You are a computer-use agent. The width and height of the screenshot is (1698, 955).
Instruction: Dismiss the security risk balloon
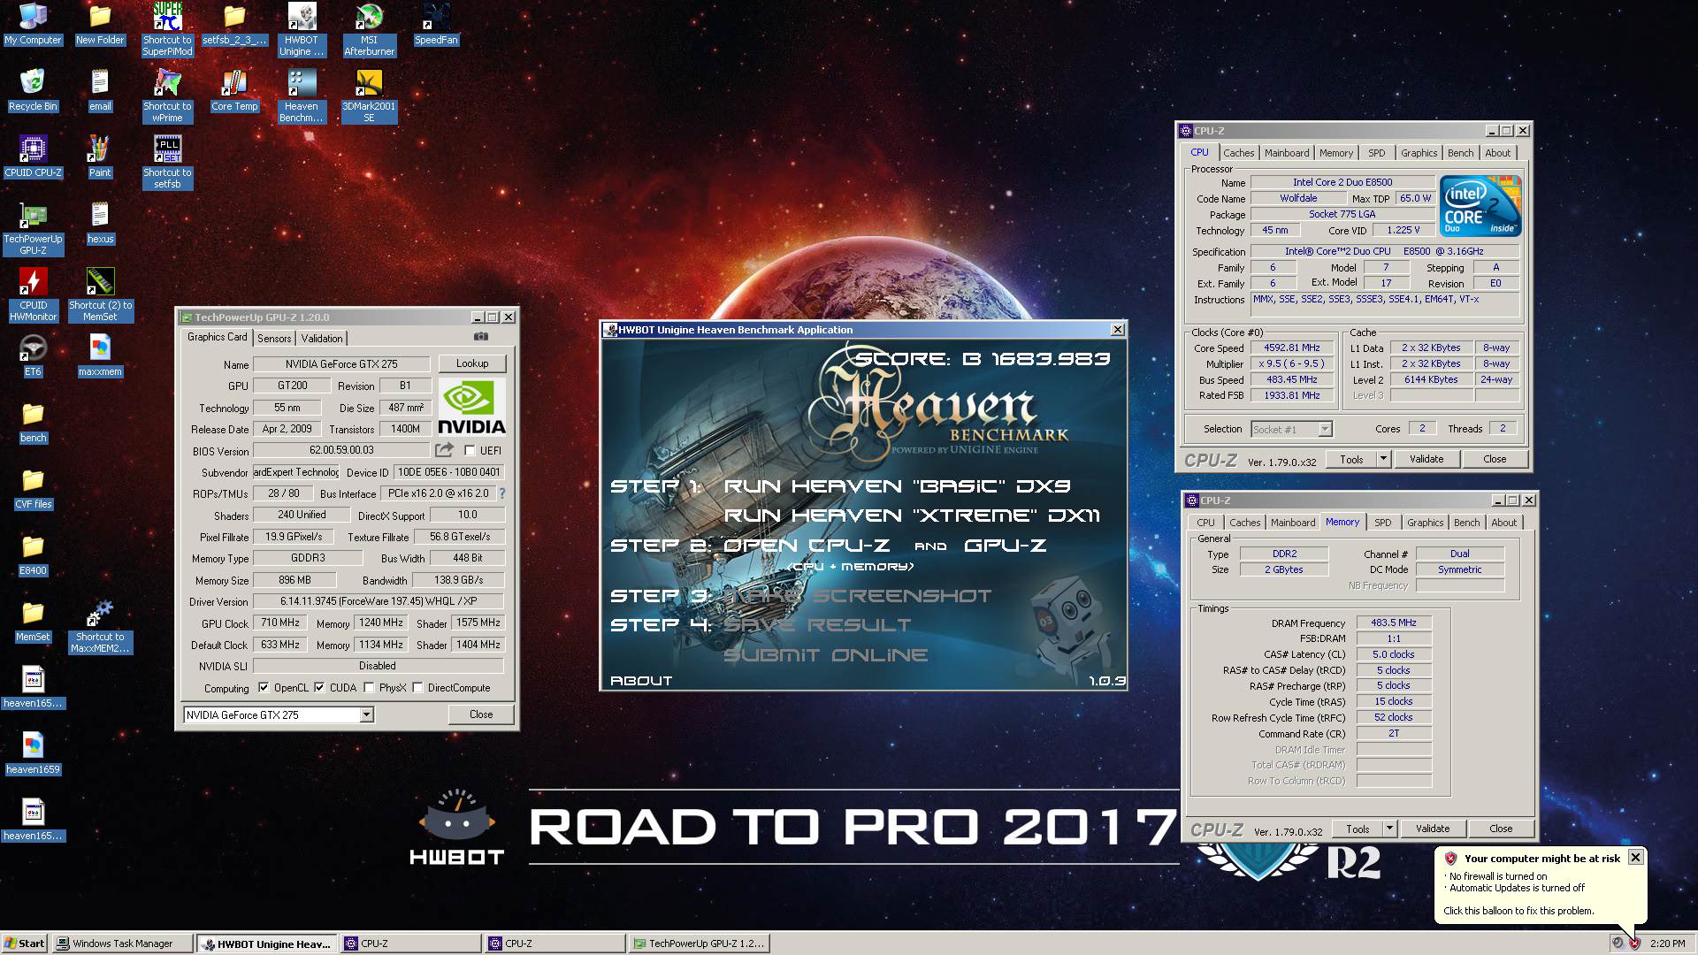[1635, 857]
